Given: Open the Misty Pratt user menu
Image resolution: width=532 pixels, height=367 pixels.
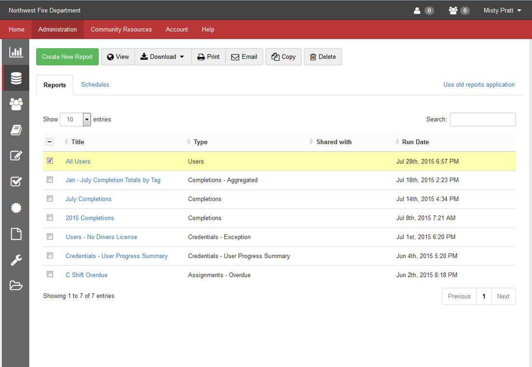Looking at the screenshot, I should [502, 11].
